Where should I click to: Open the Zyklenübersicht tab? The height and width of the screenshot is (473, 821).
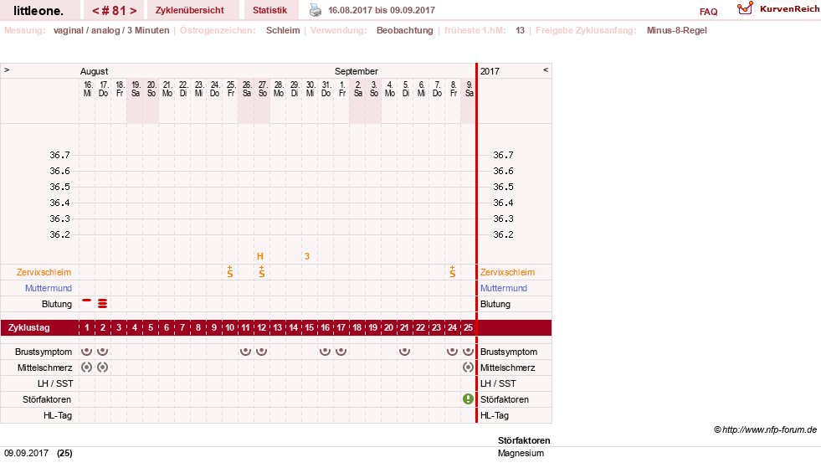coord(189,10)
